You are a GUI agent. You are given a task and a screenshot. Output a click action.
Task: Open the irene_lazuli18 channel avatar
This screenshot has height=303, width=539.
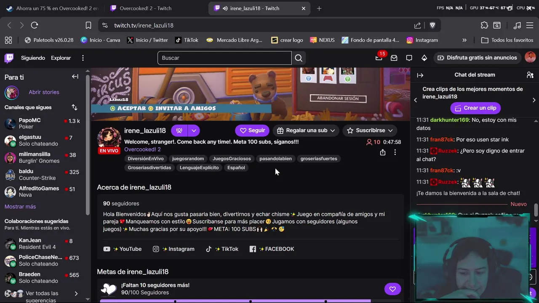point(109,138)
